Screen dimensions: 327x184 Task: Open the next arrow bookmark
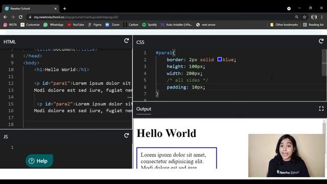click(205, 25)
